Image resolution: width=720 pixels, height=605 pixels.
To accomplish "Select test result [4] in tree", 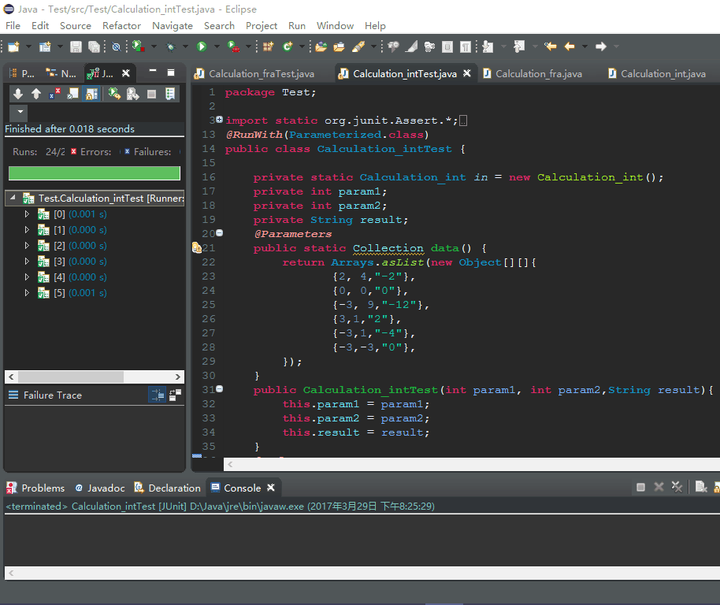I will pos(80,277).
